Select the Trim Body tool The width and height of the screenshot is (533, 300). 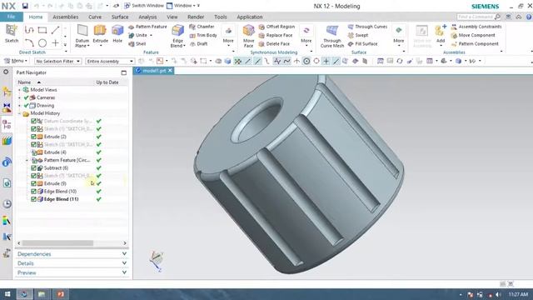tap(203, 35)
